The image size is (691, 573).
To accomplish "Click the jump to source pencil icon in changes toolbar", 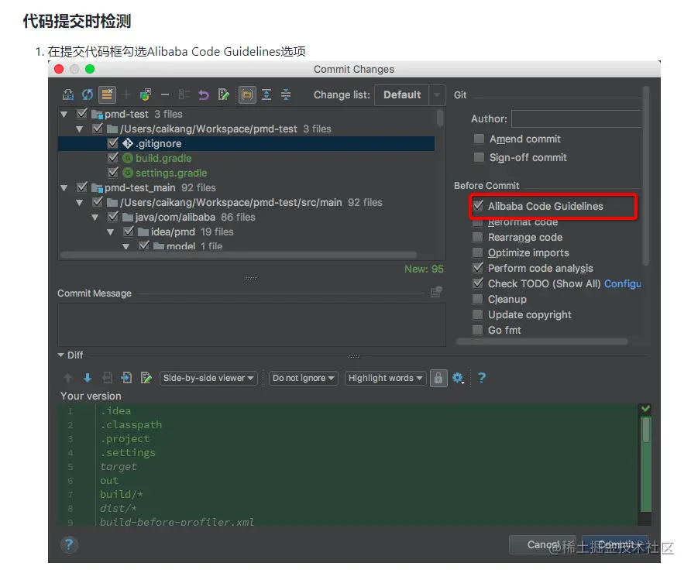I will coord(223,94).
